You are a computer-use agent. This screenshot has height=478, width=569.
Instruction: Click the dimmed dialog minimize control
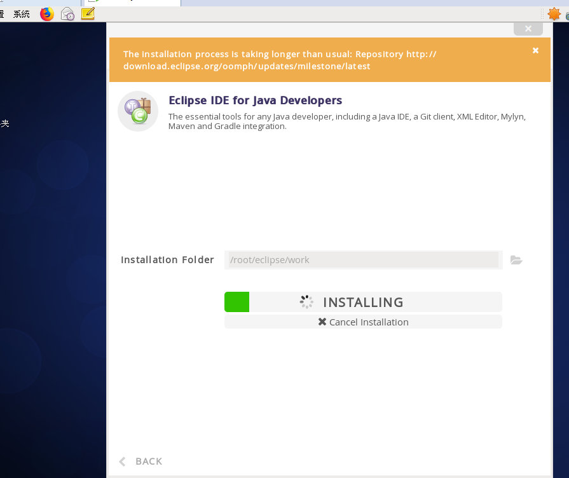(528, 28)
